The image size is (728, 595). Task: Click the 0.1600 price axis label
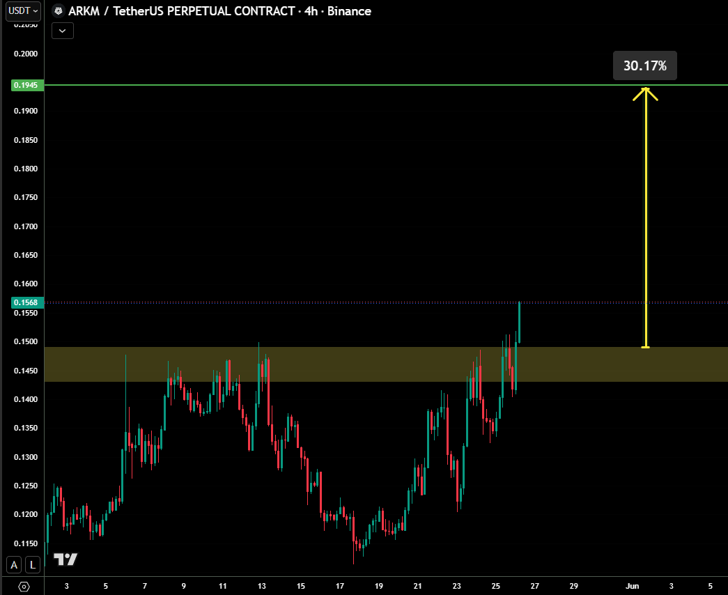click(x=26, y=284)
